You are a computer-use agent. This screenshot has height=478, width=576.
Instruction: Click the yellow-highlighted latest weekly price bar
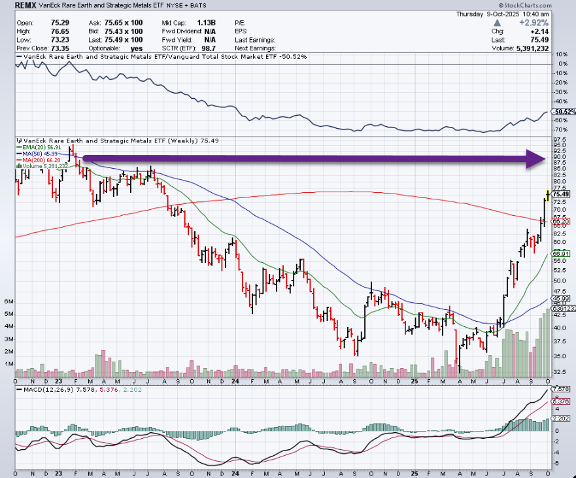pyautogui.click(x=547, y=194)
